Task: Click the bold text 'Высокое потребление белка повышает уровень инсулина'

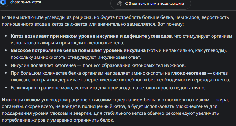Action: pyautogui.click(x=78, y=51)
